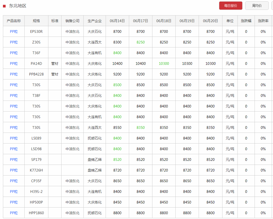Click the 盘锦乙烯 producer in K7726H row
The width and height of the screenshot is (273, 219).
click(95, 170)
